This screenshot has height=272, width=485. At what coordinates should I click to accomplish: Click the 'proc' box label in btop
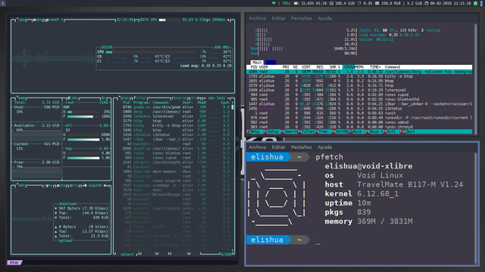point(124,98)
